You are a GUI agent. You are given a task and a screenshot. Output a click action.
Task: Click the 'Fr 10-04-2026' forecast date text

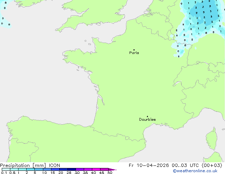click(x=149, y=165)
